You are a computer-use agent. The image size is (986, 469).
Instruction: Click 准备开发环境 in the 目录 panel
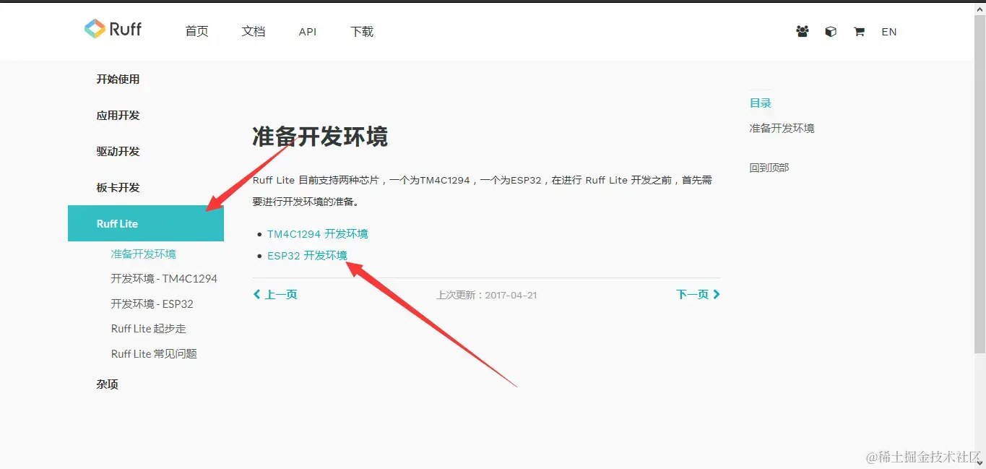pos(782,128)
